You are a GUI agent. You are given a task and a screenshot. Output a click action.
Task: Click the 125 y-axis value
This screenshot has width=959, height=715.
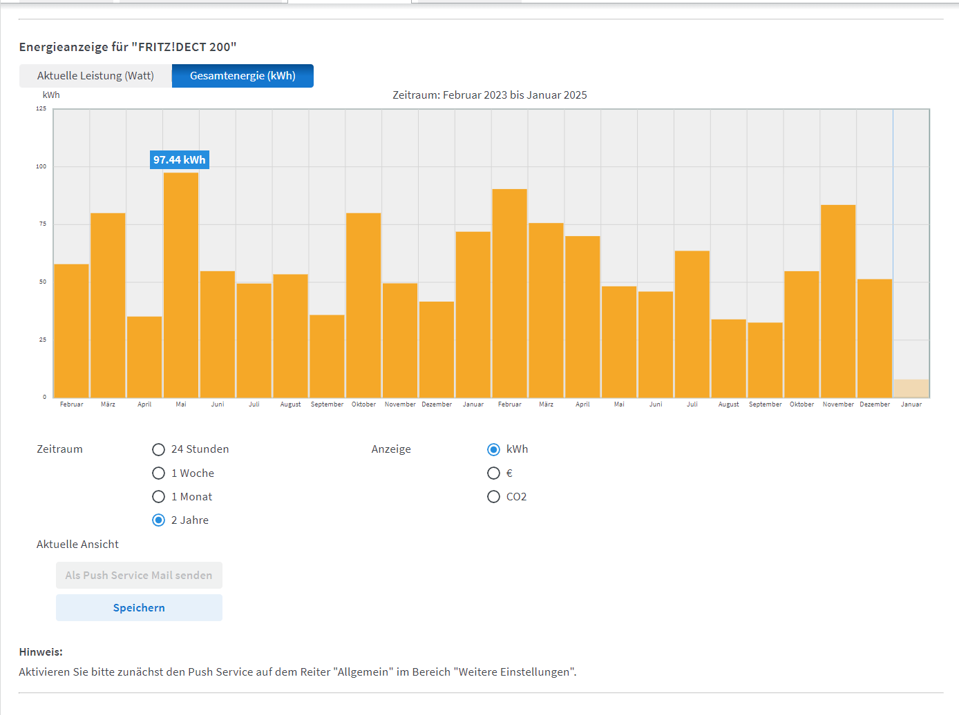(41, 108)
